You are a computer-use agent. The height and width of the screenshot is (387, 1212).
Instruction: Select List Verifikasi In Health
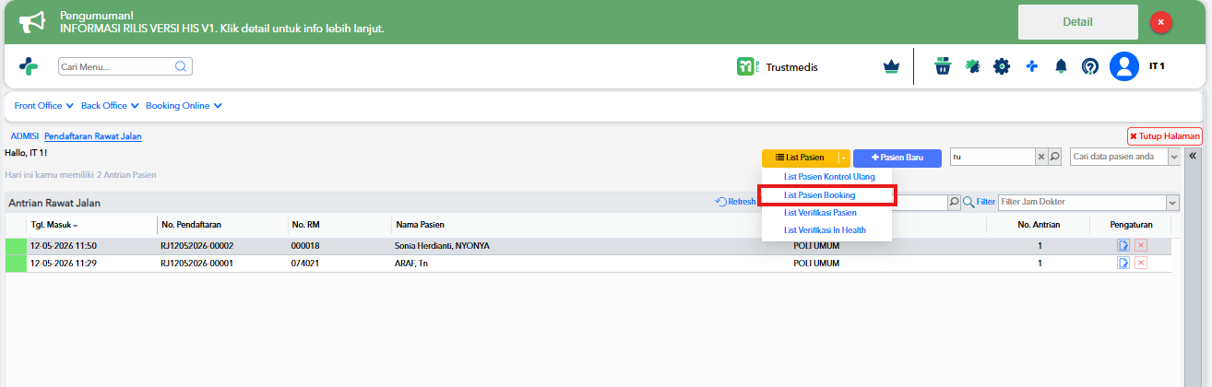pyautogui.click(x=828, y=230)
